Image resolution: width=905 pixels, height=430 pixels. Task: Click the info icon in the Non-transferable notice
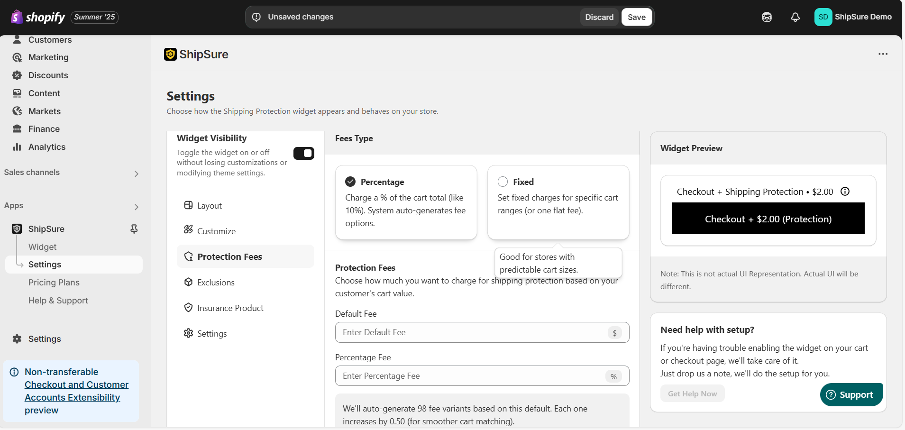[x=14, y=372]
